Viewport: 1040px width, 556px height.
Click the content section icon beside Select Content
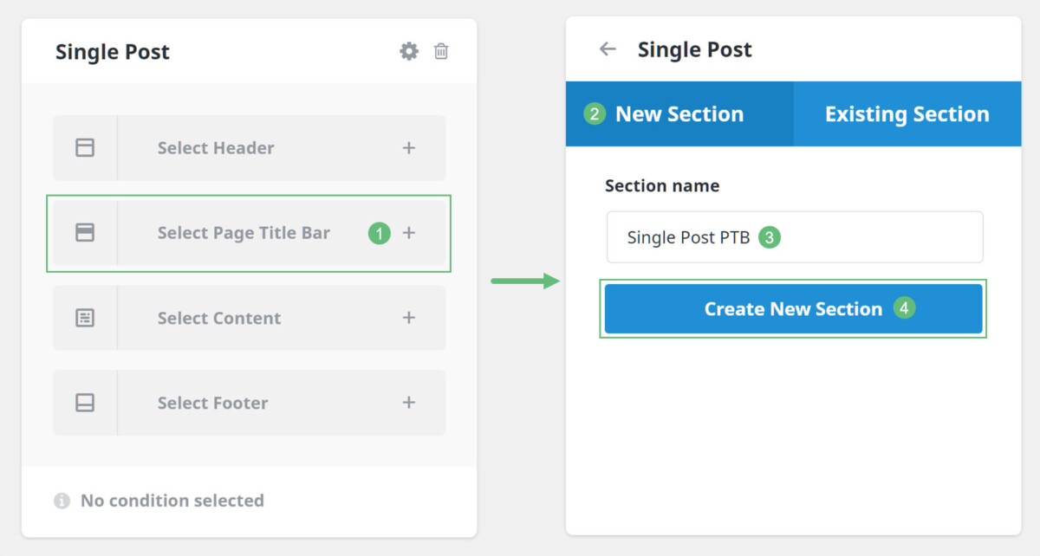(84, 317)
